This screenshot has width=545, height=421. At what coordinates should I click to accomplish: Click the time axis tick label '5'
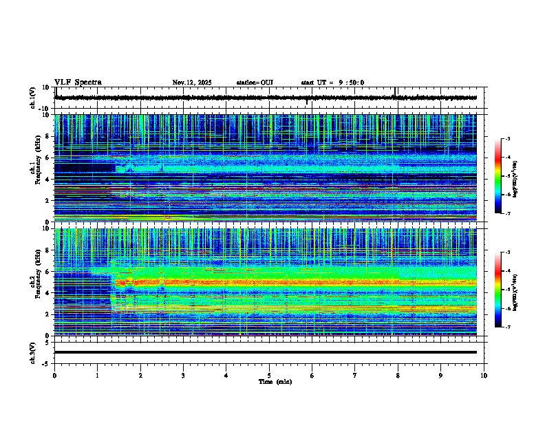coord(269,376)
